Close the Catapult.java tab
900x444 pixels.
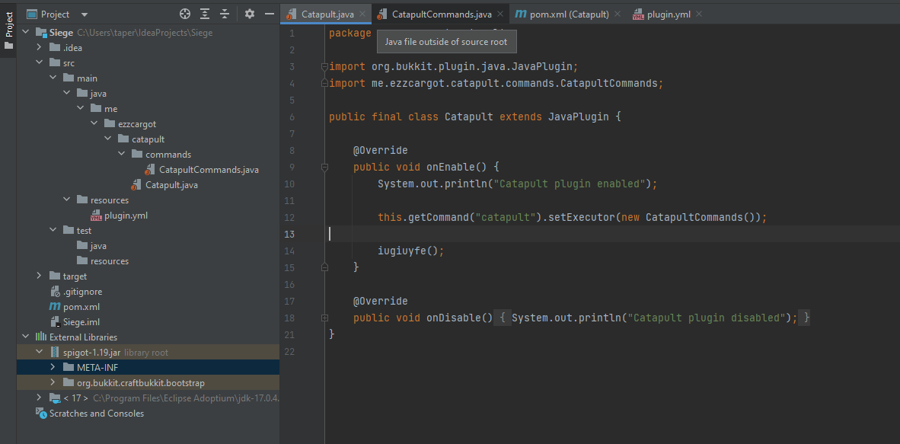click(x=362, y=14)
